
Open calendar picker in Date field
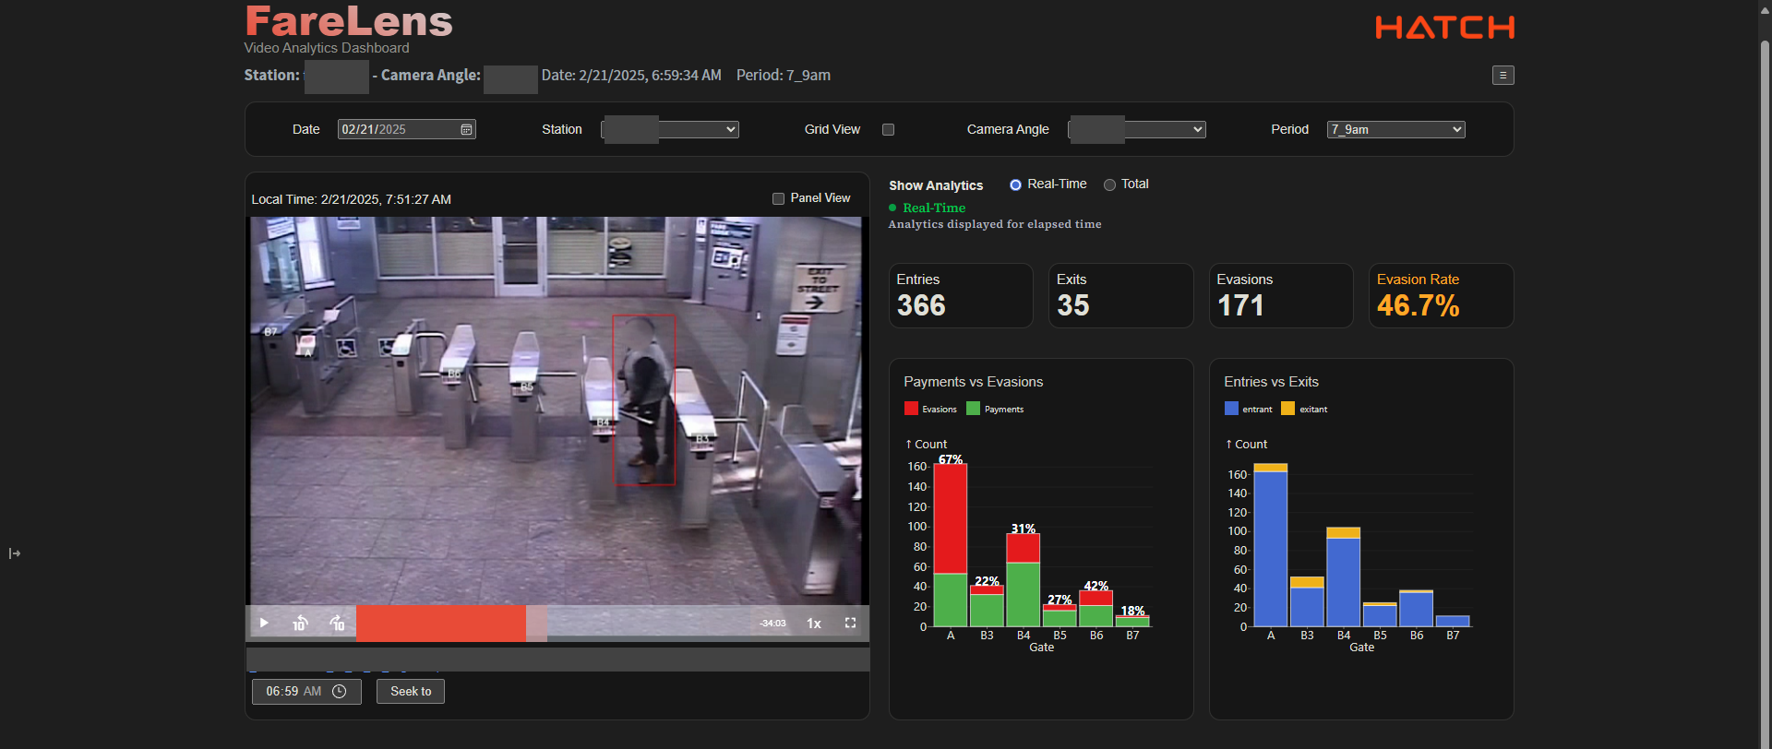(x=466, y=130)
